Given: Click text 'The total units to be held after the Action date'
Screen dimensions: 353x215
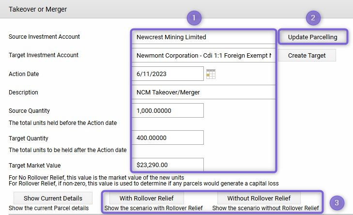Looking at the screenshot, I should (x=67, y=150).
